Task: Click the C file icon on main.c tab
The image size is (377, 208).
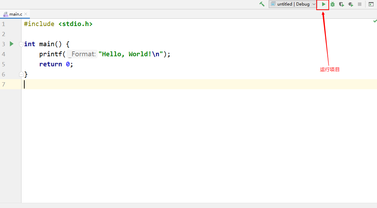Action: (6, 14)
